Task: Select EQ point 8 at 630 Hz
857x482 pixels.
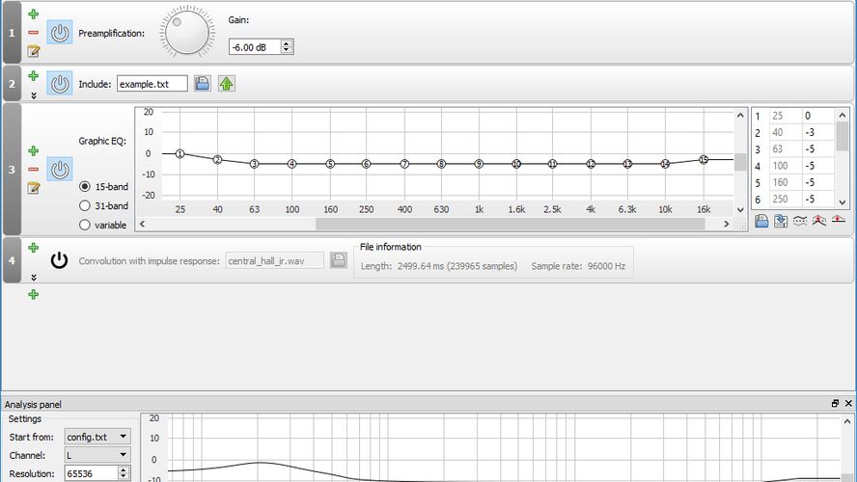Action: [441, 164]
